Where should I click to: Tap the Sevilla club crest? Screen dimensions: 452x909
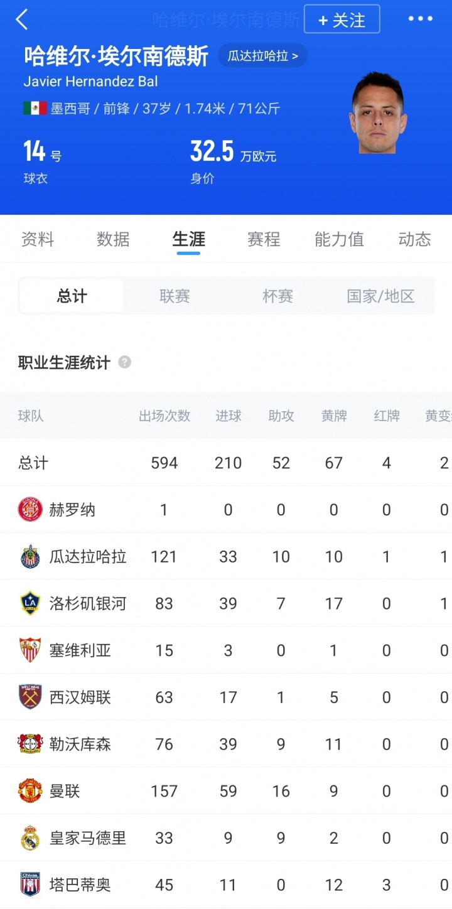(x=30, y=650)
